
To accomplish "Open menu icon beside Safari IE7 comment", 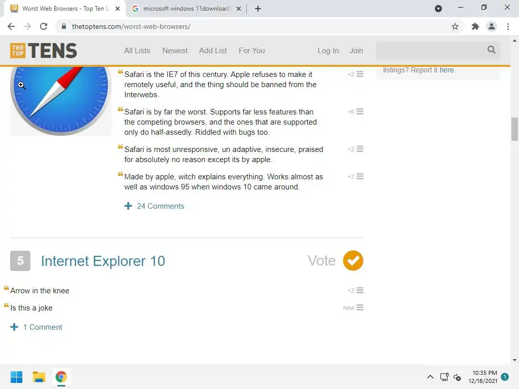I will click(360, 74).
